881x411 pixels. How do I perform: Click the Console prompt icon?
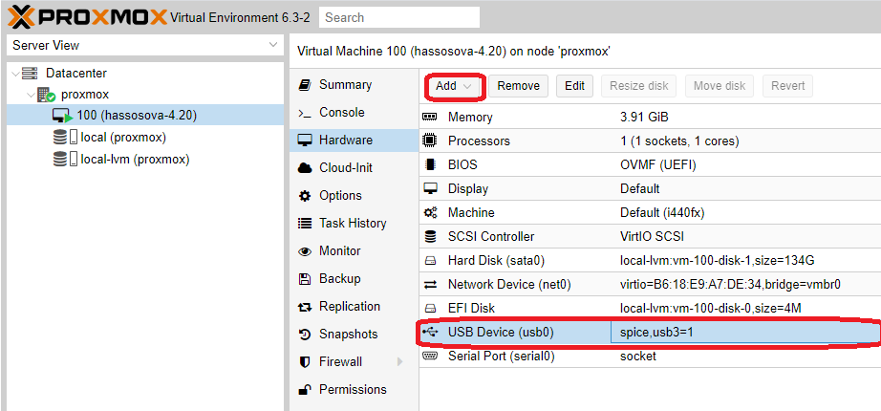[x=305, y=113]
